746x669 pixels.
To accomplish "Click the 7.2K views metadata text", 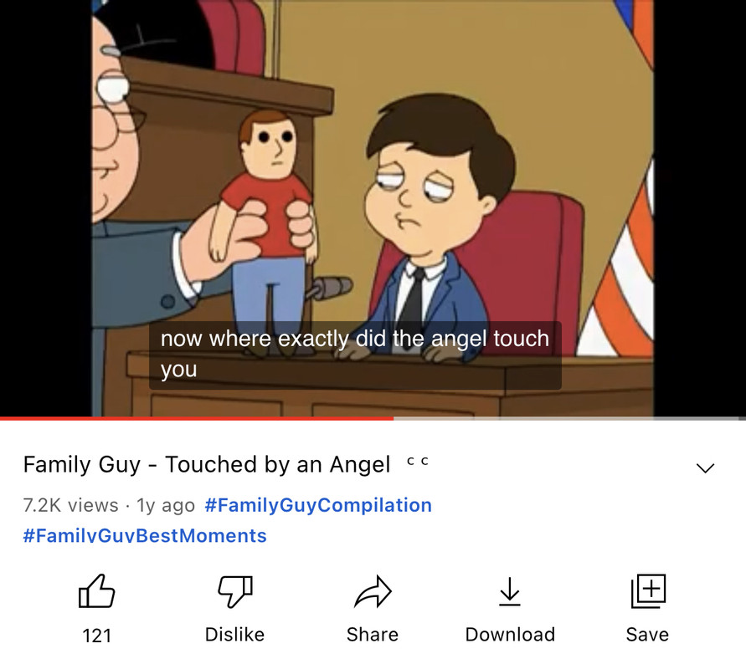I will click(70, 505).
